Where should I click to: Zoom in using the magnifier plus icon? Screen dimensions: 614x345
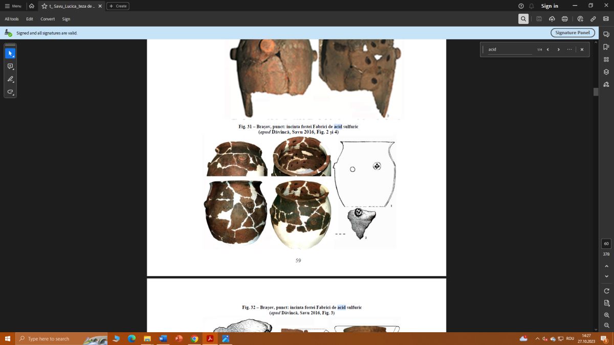tap(607, 315)
